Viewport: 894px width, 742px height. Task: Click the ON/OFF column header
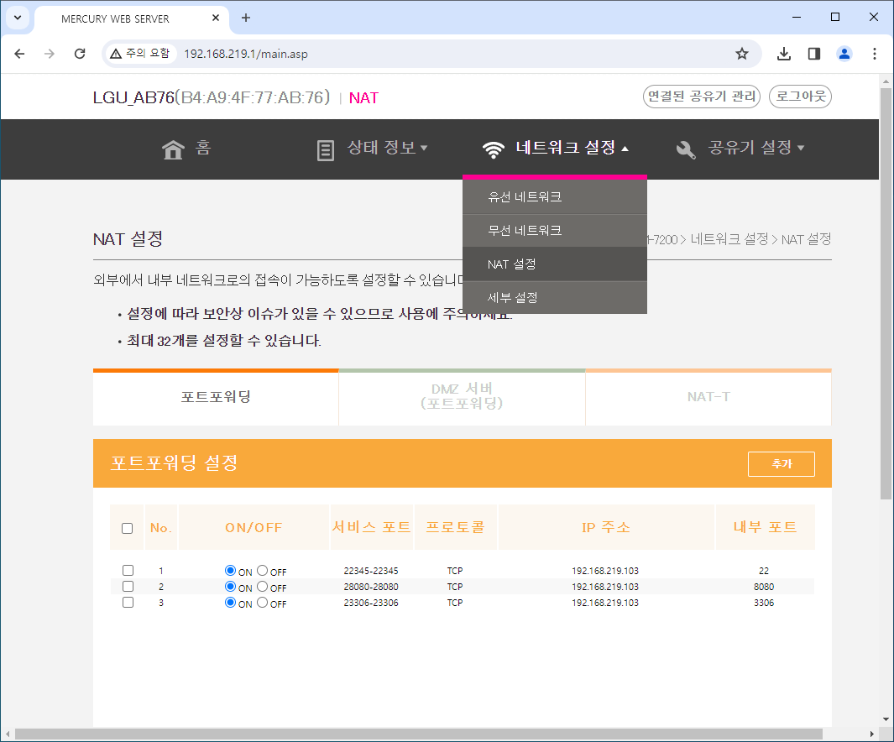[254, 528]
